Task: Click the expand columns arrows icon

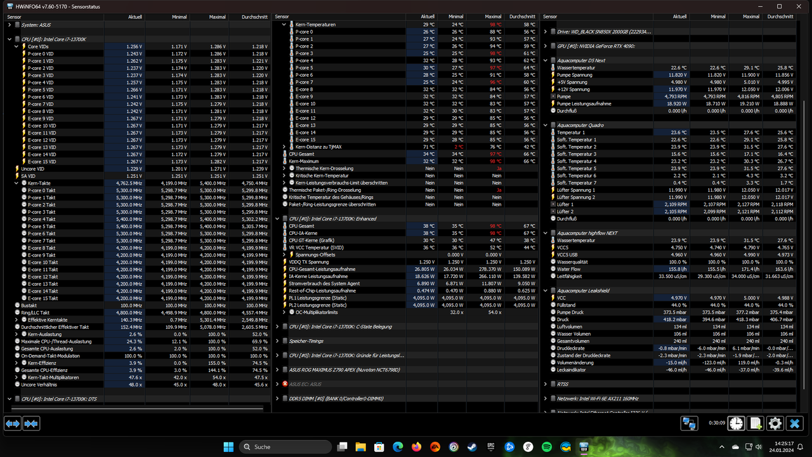Action: coord(13,423)
